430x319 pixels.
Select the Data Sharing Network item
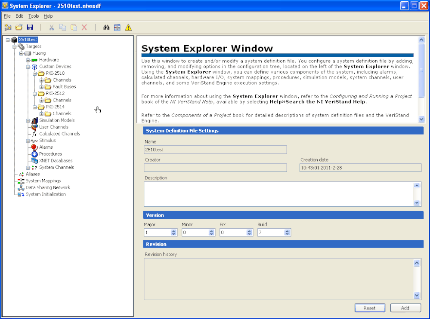(x=48, y=187)
